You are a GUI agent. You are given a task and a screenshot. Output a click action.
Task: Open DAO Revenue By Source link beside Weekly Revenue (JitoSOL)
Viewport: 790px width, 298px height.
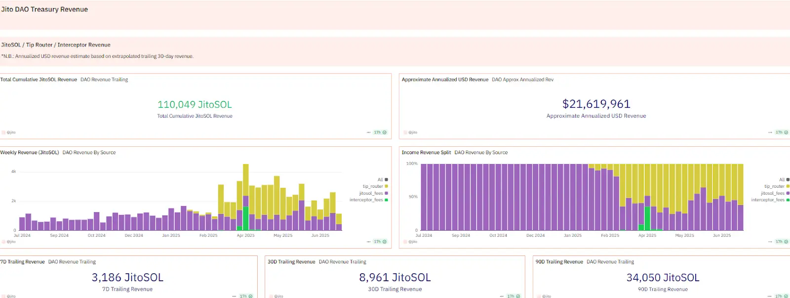89,153
